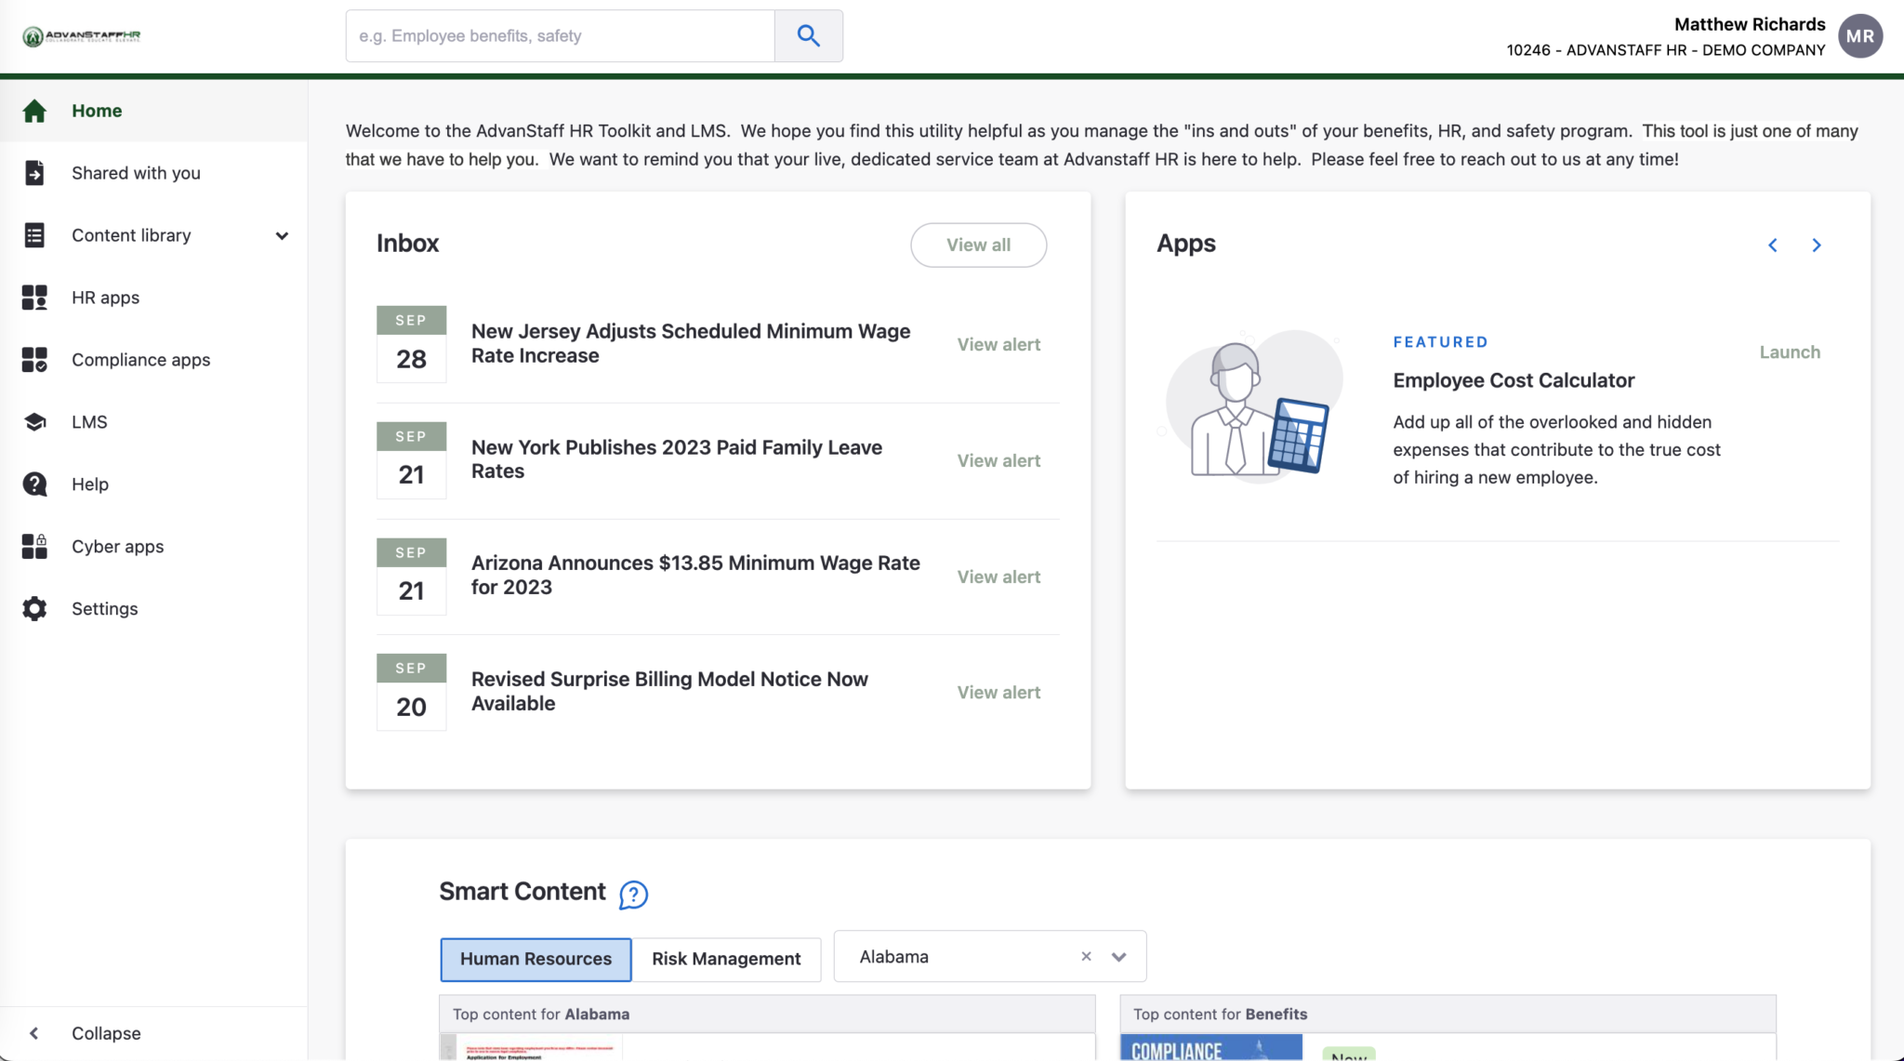Open the MR user avatar menu
The image size is (1904, 1061).
pyautogui.click(x=1859, y=36)
